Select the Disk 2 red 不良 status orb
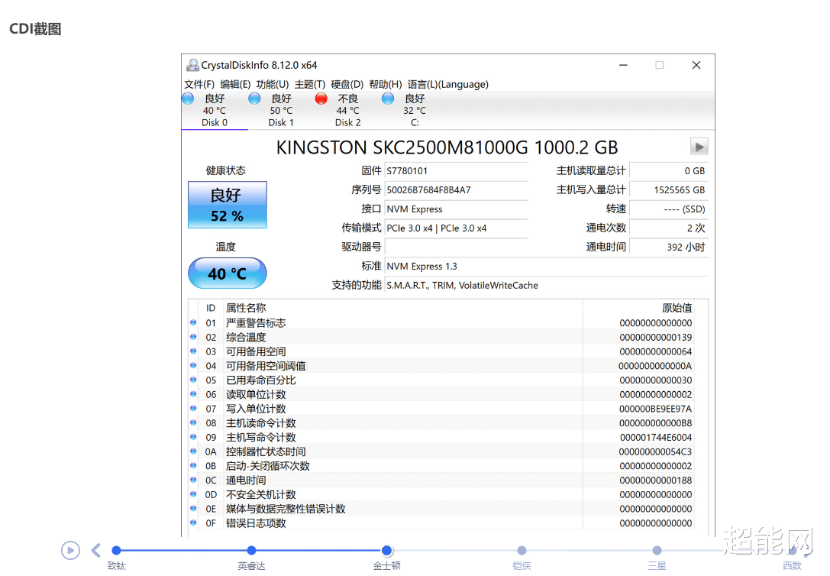Screen dimensions: 830x576 tap(321, 99)
